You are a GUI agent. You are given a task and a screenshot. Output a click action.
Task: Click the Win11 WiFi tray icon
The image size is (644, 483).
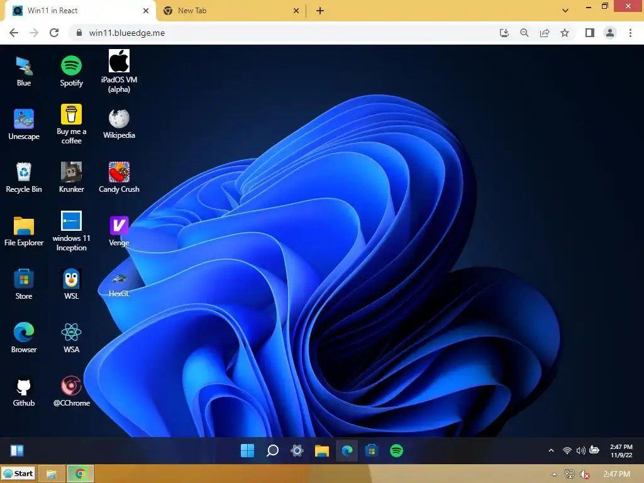(567, 450)
